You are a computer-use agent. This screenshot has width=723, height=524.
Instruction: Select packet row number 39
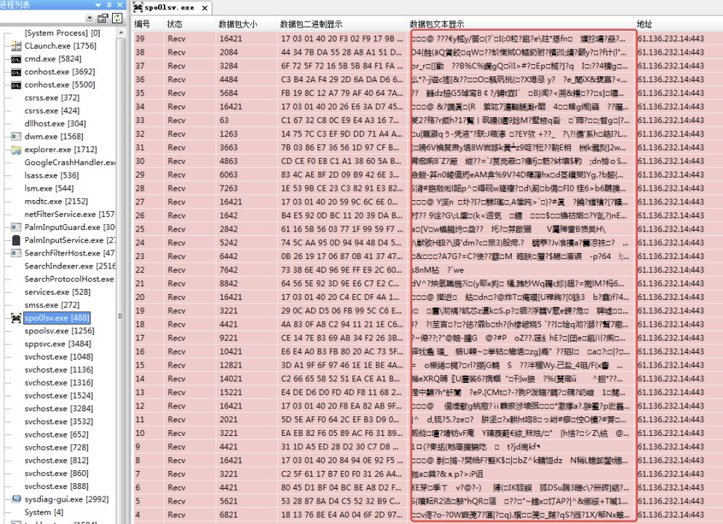coord(140,39)
